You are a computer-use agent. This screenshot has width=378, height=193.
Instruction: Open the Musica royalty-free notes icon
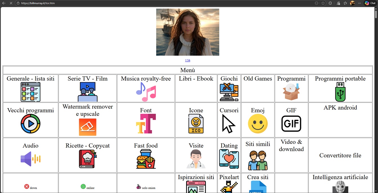[x=146, y=92]
